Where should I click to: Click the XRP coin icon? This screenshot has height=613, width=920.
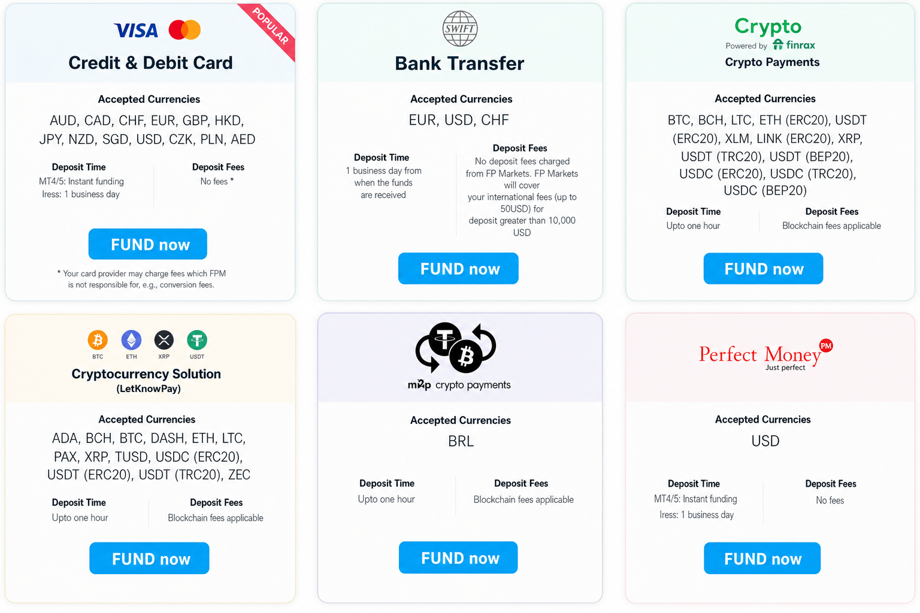(x=164, y=340)
